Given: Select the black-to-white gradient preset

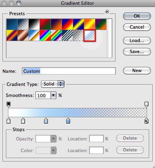Looking at the screenshot, I should (x=34, y=24).
